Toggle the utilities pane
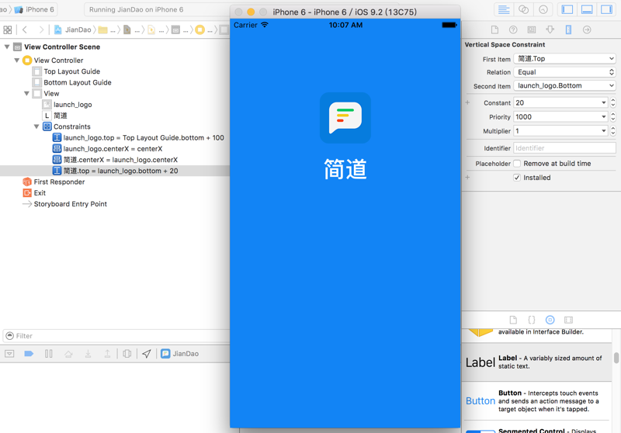The width and height of the screenshot is (621, 433). point(606,9)
